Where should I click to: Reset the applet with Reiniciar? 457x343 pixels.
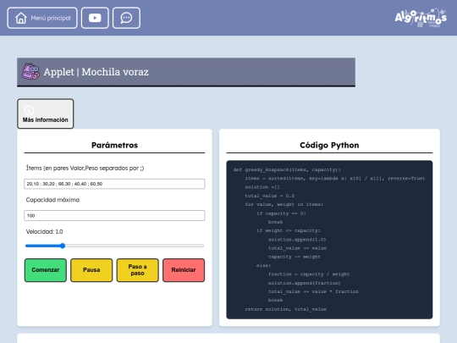[184, 270]
